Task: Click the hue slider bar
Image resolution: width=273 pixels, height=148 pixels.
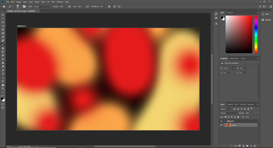Action: pyautogui.click(x=256, y=34)
